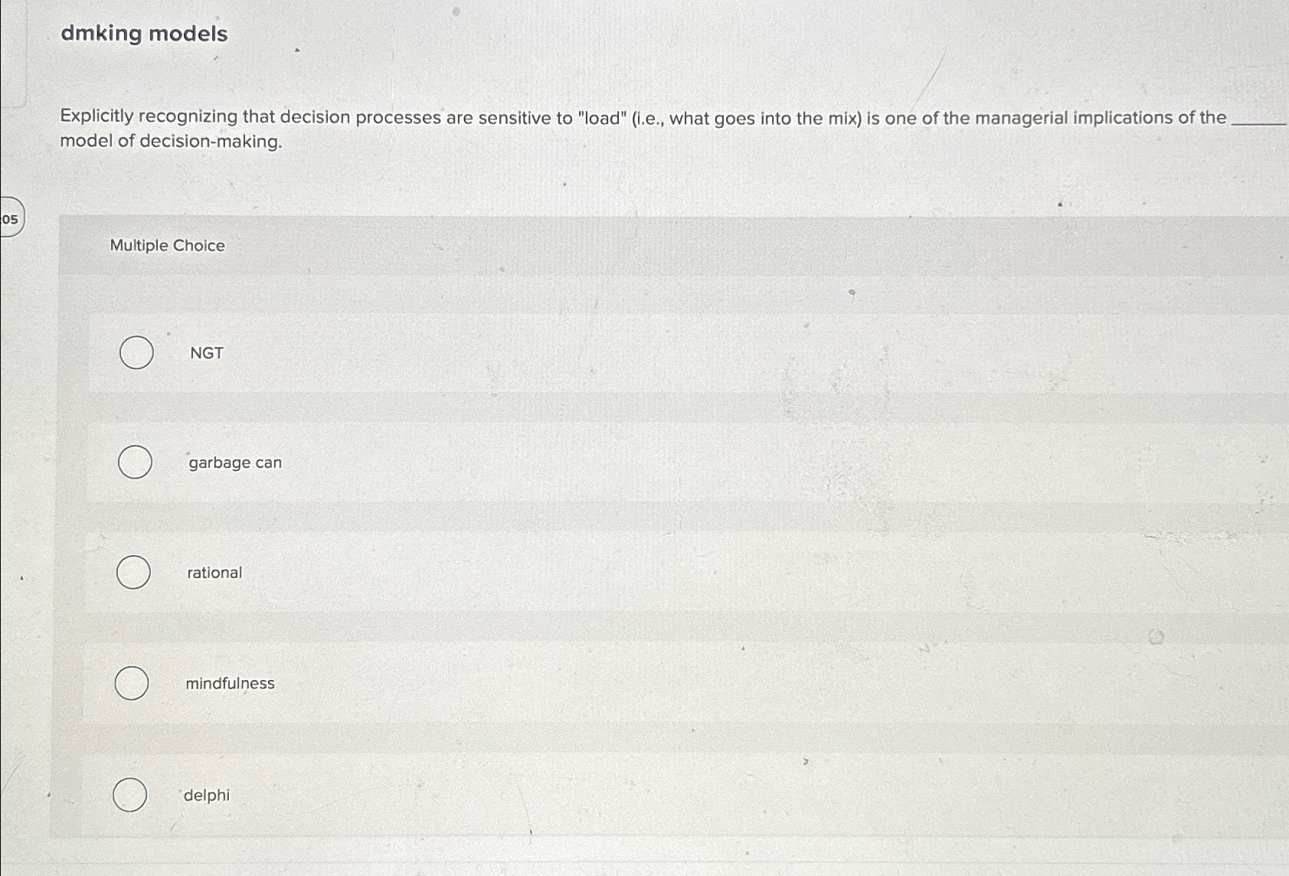The image size is (1289, 876).
Task: Click the mindfulness label text
Action: pyautogui.click(x=229, y=682)
